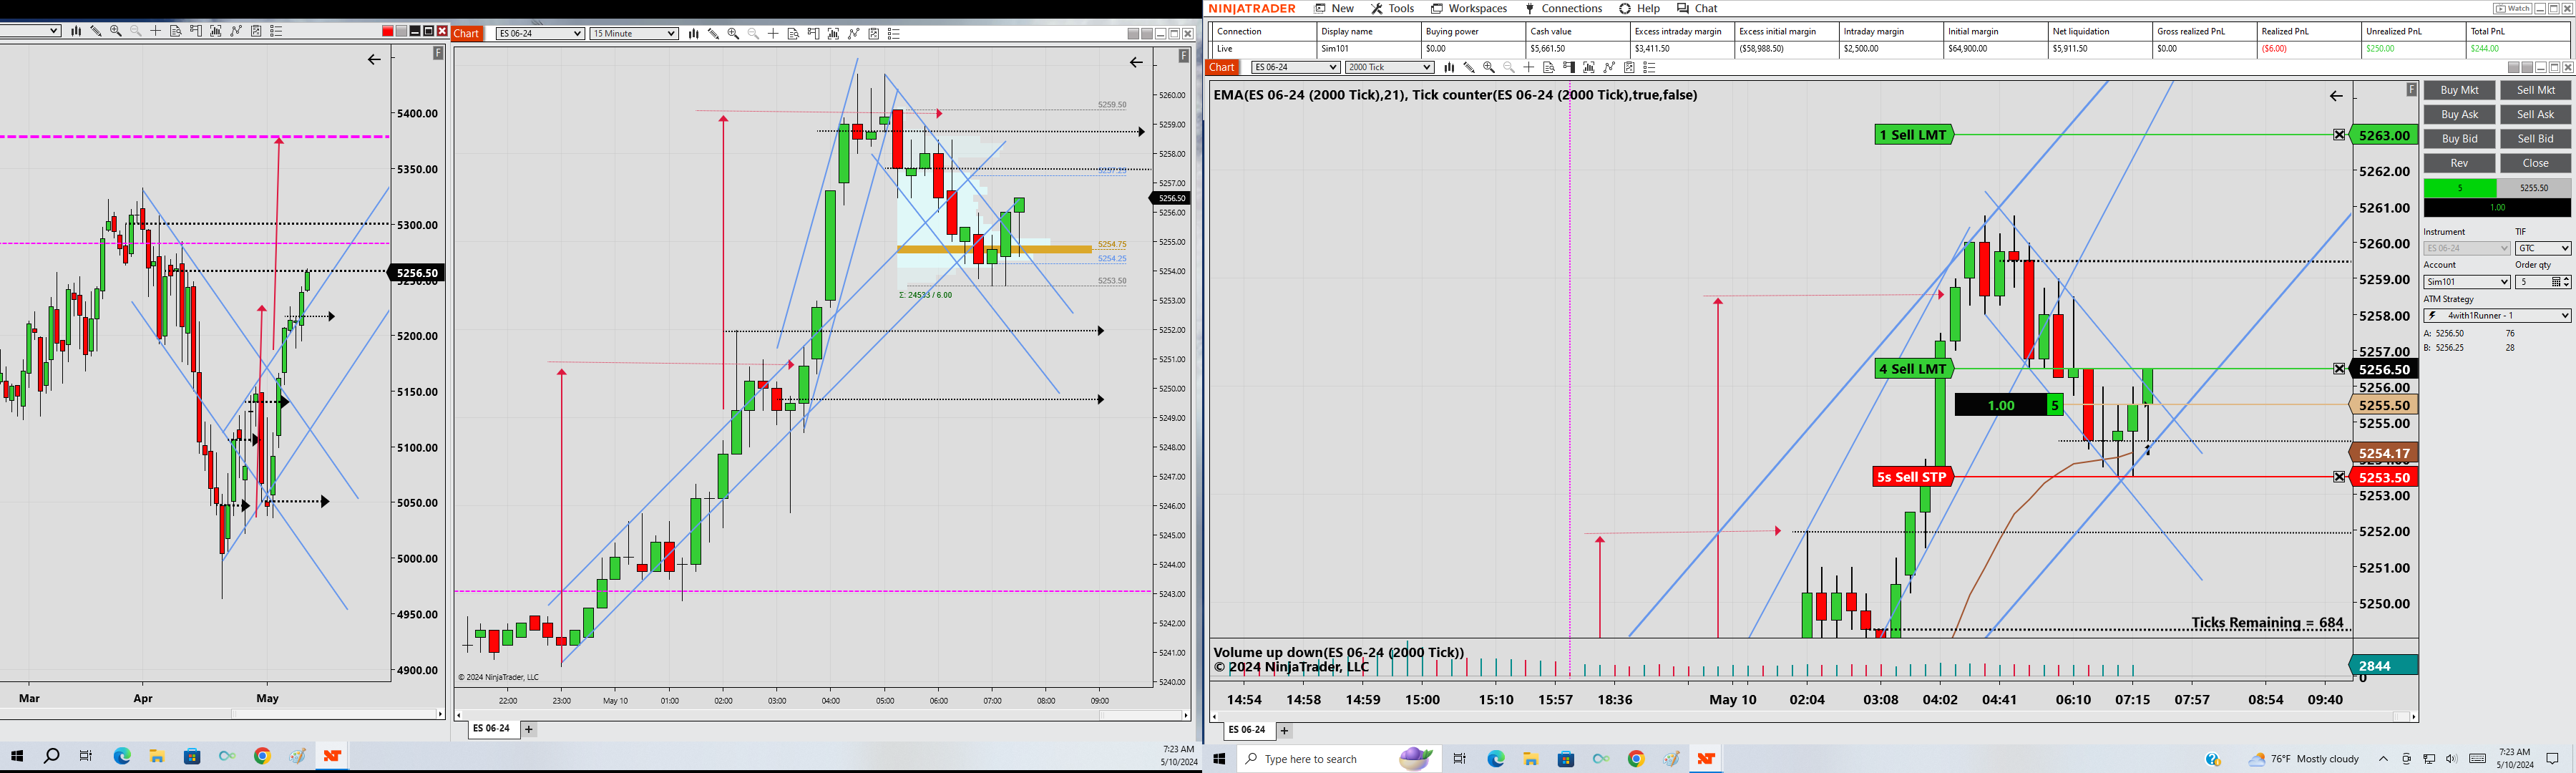The image size is (2576, 773).
Task: Open the TIF dropdown showing GTC
Action: point(2543,248)
